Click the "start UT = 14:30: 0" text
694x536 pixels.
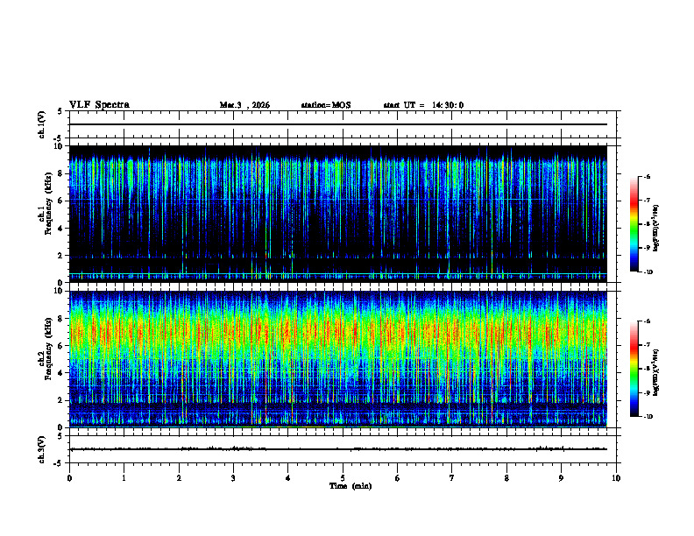(x=423, y=105)
